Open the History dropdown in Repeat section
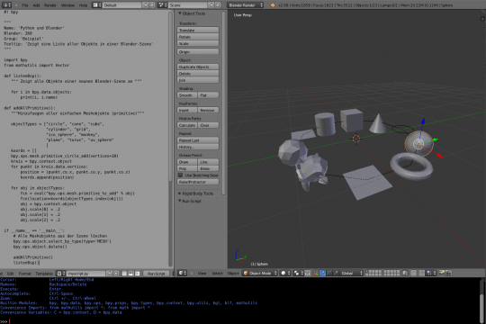486x324 pixels. pos(198,147)
